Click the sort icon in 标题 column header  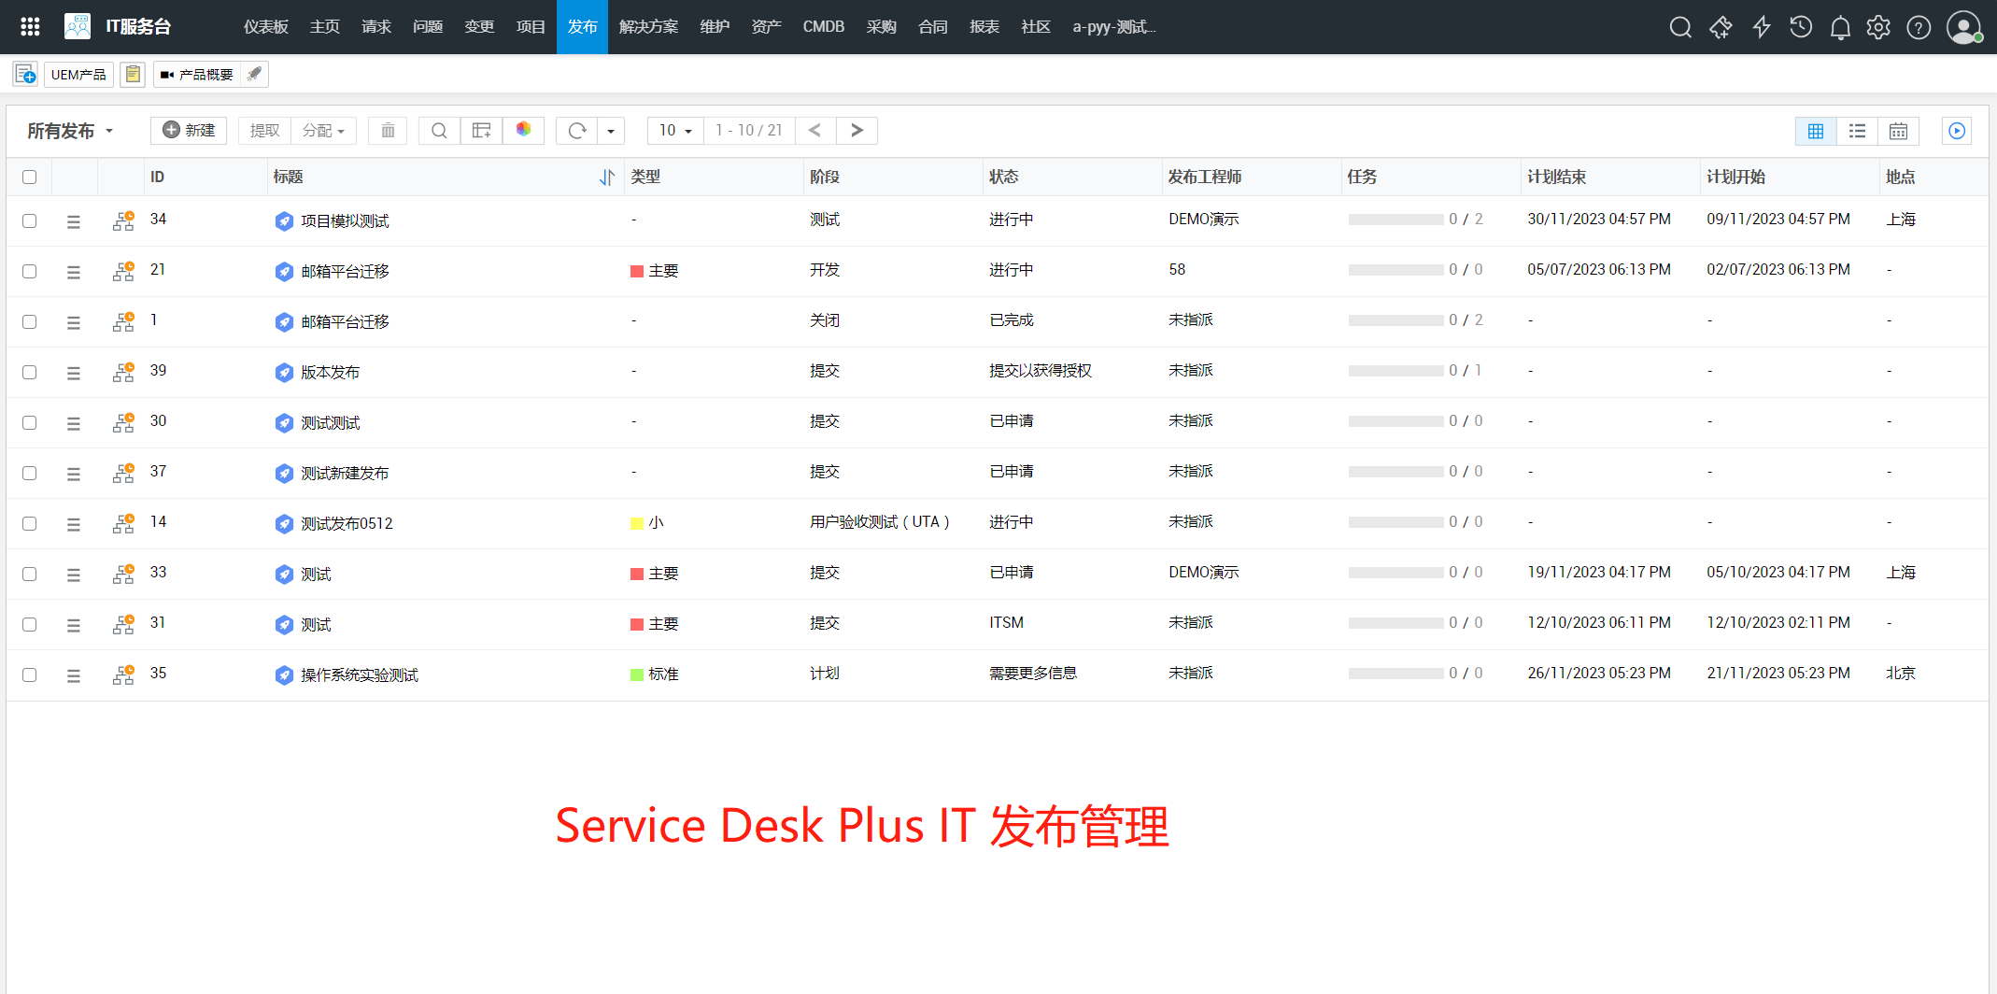pos(607,177)
